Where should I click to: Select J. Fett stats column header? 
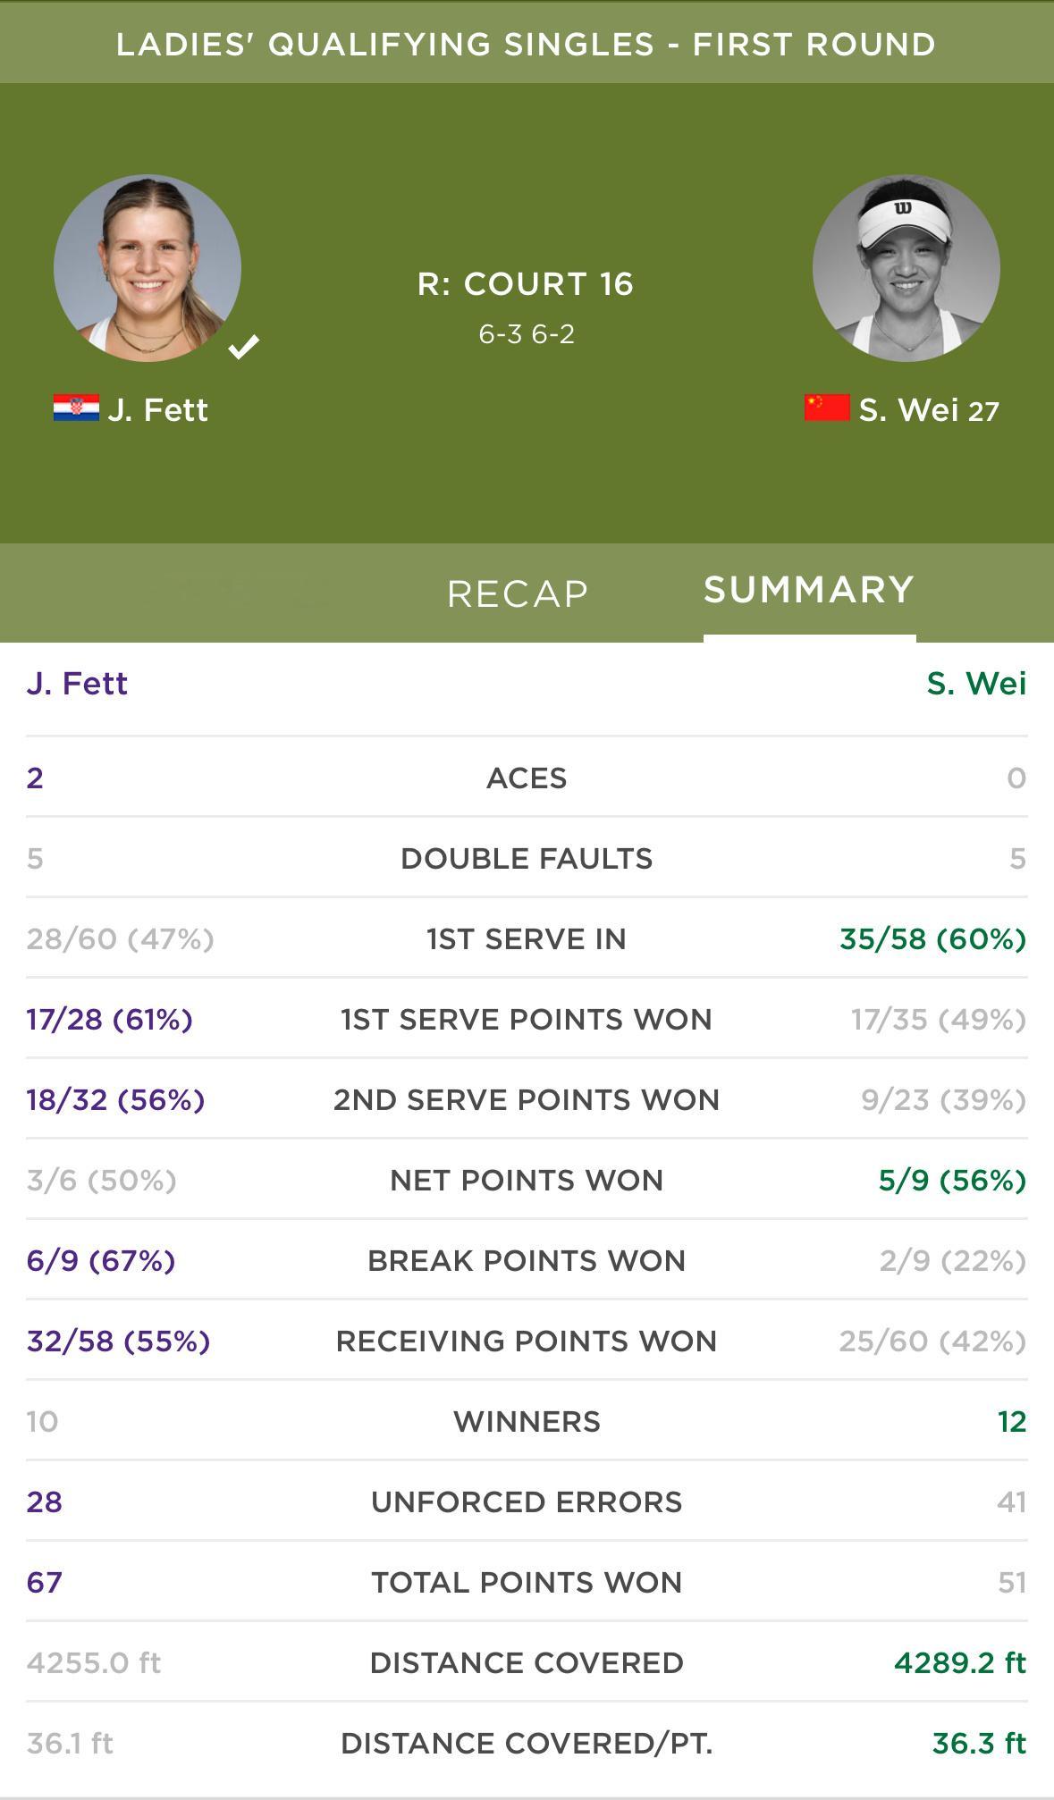(77, 684)
